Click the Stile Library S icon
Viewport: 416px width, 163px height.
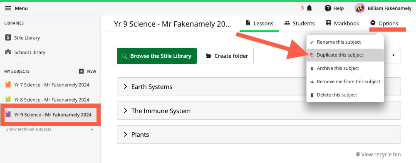click(8, 38)
